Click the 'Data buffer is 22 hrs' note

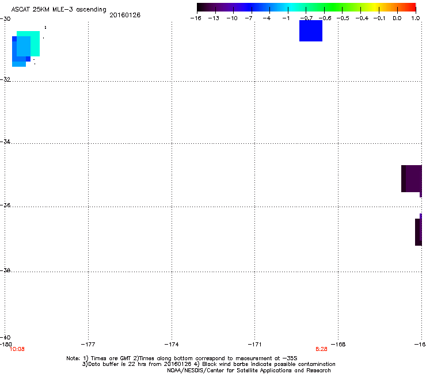(208, 364)
